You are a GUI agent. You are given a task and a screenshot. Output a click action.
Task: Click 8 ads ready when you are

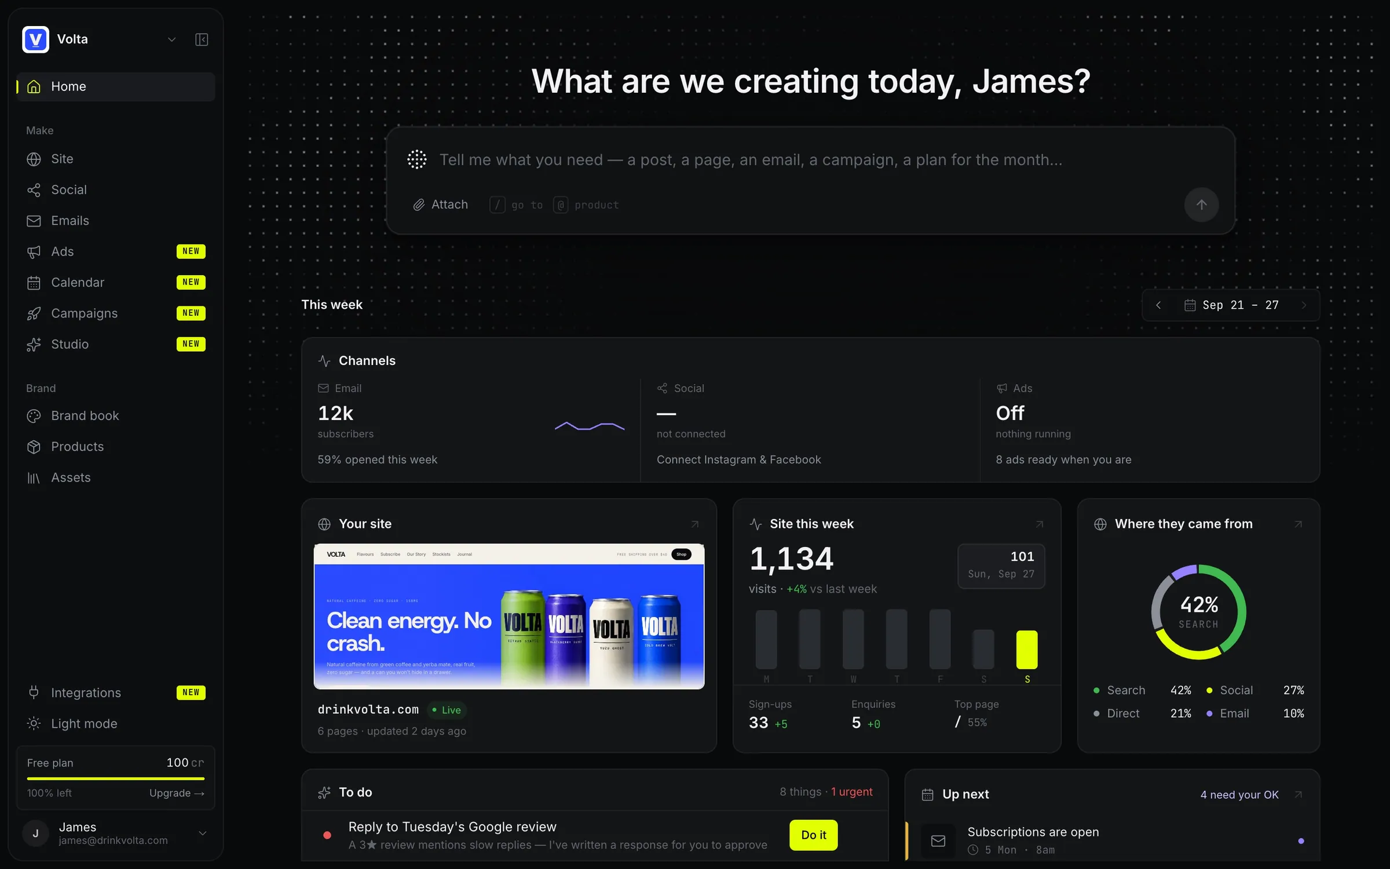pos(1063,459)
